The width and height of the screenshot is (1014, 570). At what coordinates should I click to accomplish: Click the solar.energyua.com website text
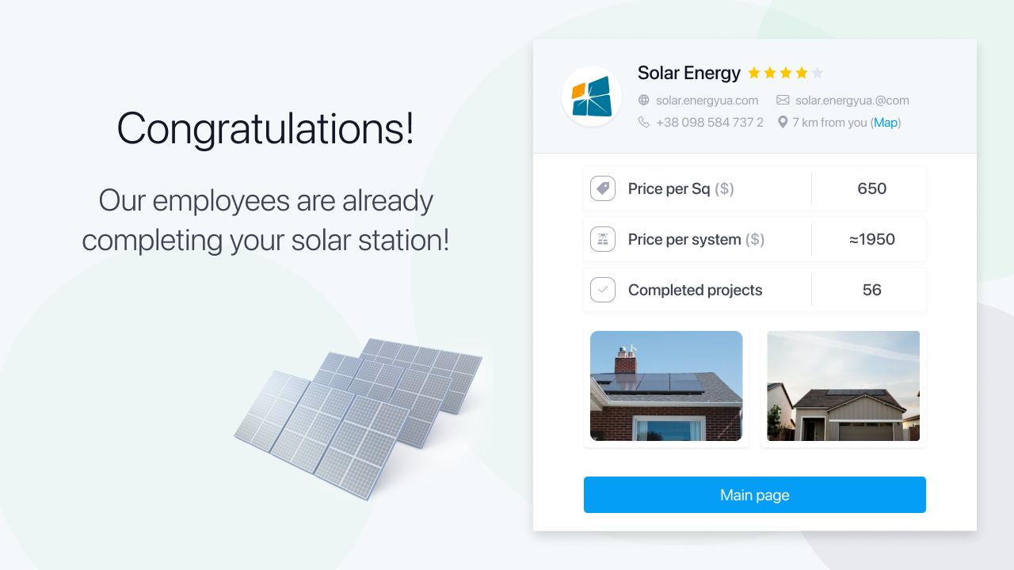(x=707, y=100)
